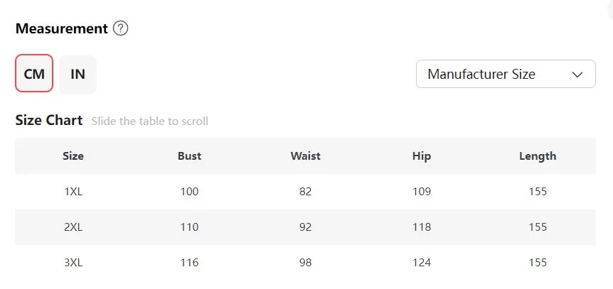Switch measurement units to IN
Viewport: 613px width, 289px height.
tap(78, 74)
